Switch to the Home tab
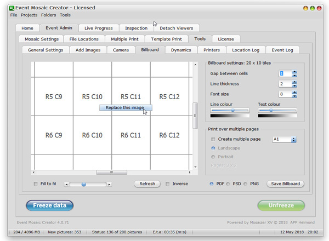The image size is (329, 241). (27, 28)
